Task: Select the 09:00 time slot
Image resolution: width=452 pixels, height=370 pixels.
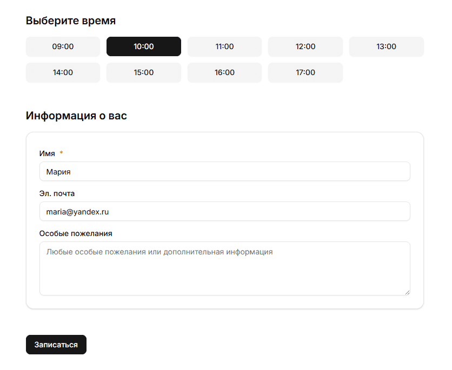Action: pos(63,46)
